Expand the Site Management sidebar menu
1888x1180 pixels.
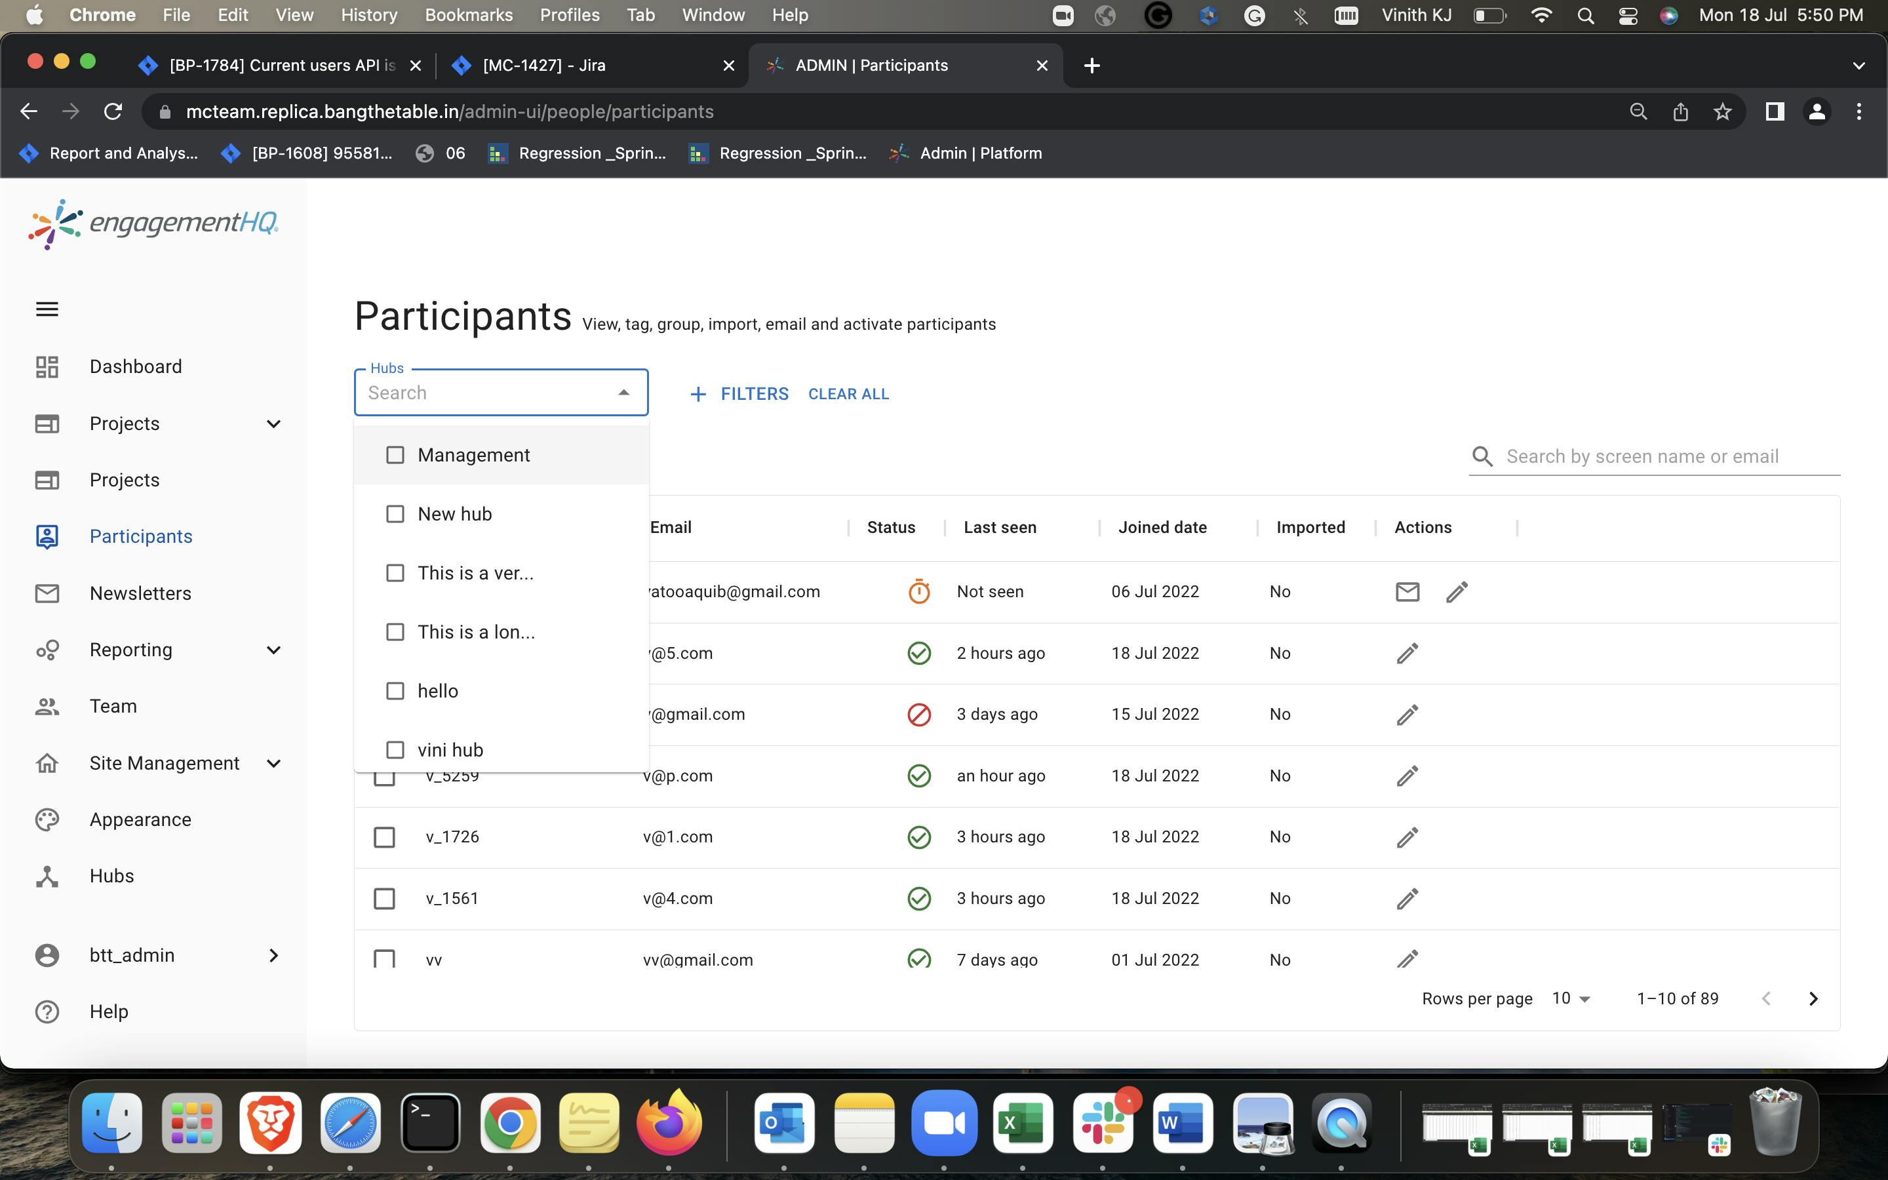[x=273, y=763]
